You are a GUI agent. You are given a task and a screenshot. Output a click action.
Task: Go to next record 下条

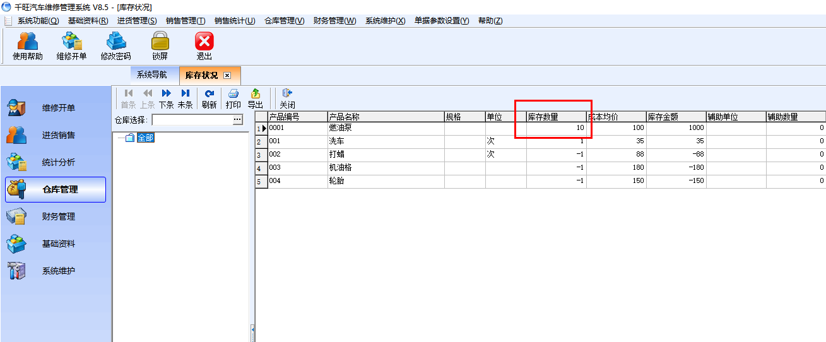tap(166, 99)
